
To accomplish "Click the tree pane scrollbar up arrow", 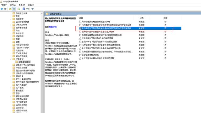I will tap(42, 13).
